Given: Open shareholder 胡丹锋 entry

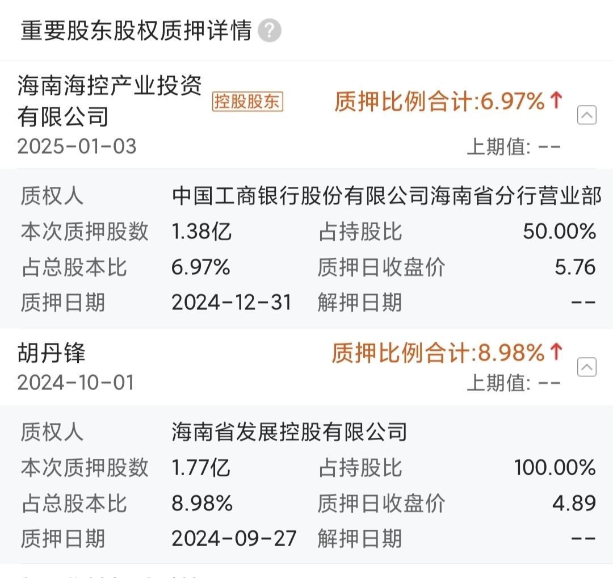Looking at the screenshot, I should (x=51, y=353).
